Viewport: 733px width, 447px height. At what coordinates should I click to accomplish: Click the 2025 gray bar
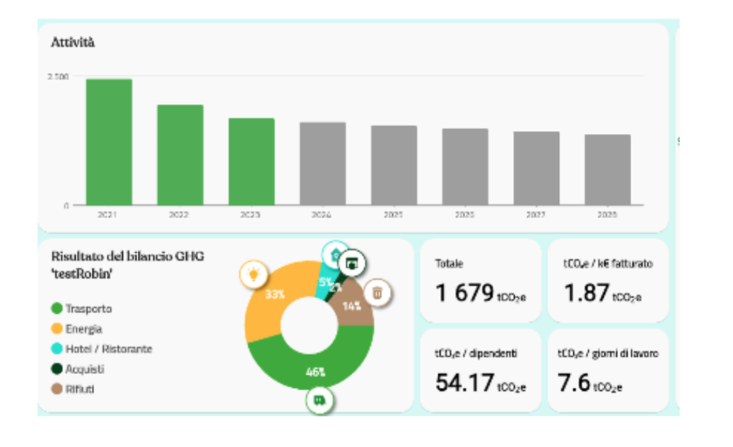[394, 166]
